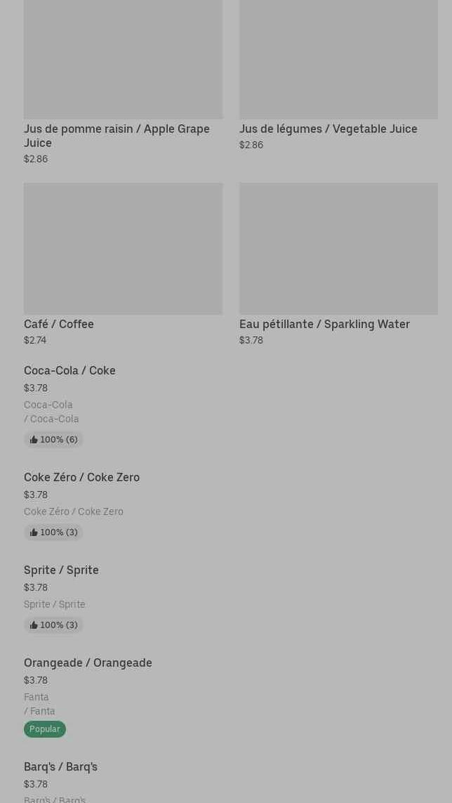Image resolution: width=452 pixels, height=803 pixels.
Task: Open the Sprite / Sprite item
Action: click(x=61, y=570)
